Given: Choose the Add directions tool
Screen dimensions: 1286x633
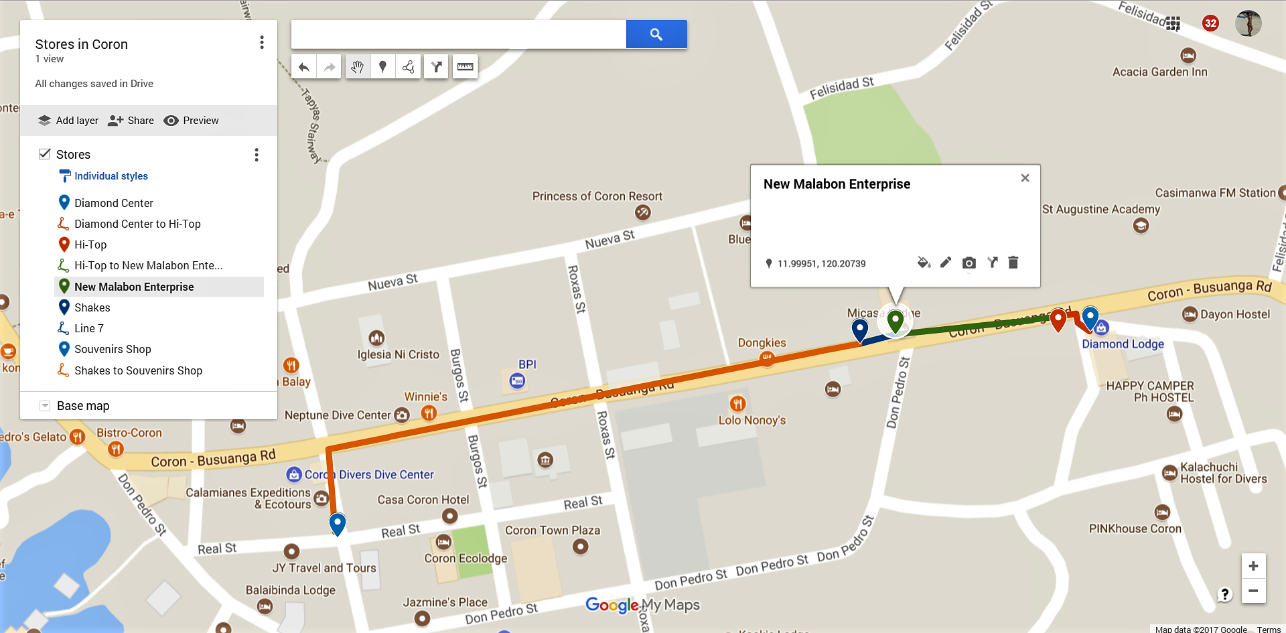Looking at the screenshot, I should (436, 67).
